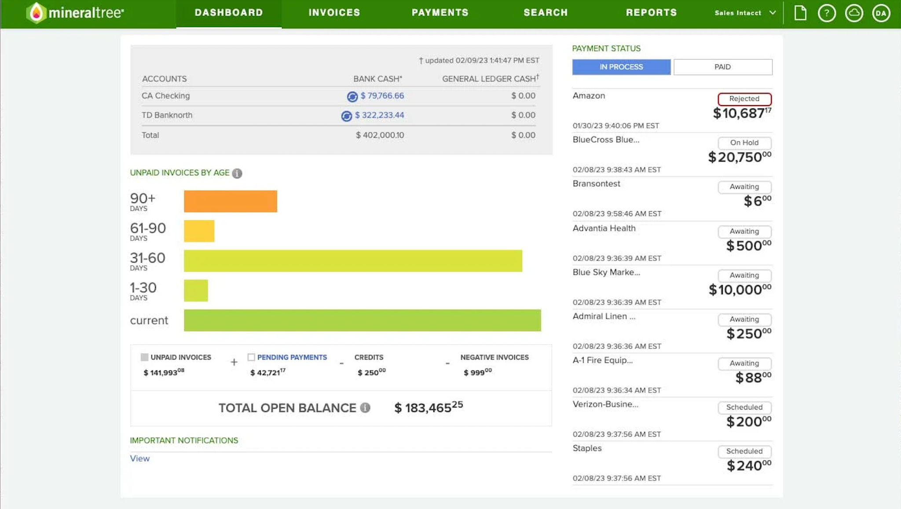Switch payment status to Paid

pos(722,67)
